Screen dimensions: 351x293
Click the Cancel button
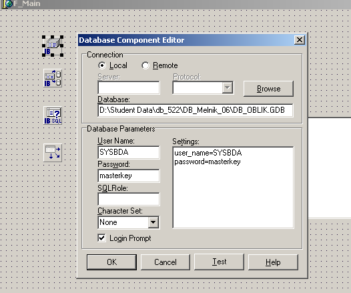point(165,262)
